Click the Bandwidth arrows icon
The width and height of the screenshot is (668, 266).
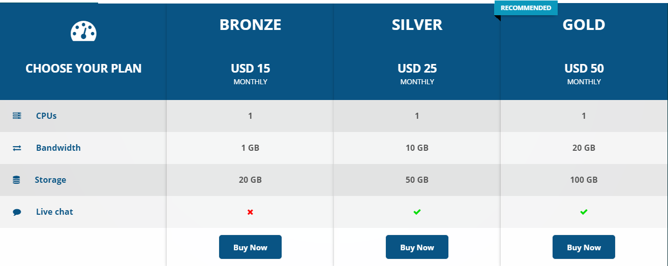pos(17,148)
